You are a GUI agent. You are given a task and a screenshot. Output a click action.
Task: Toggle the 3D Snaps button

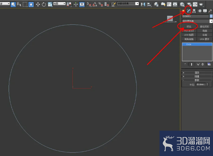(89, 4)
